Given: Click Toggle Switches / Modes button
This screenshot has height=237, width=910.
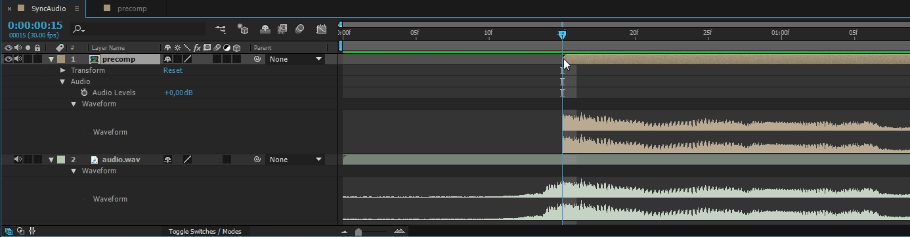Looking at the screenshot, I should coord(205,231).
